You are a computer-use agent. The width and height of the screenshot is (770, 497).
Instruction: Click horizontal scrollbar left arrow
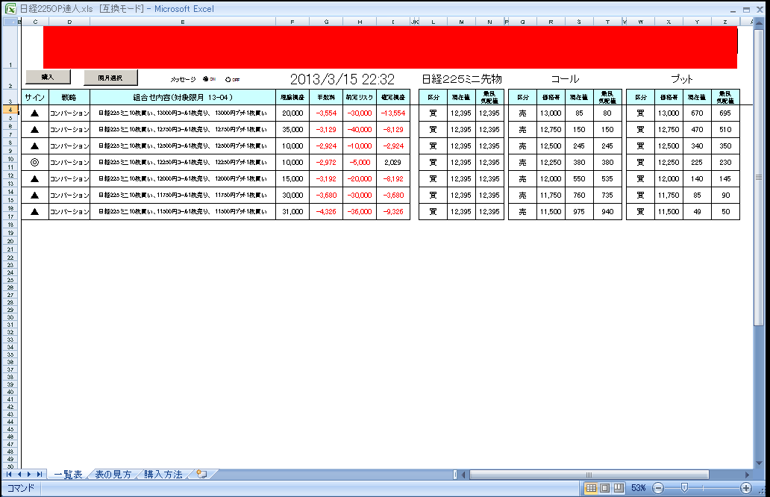tap(463, 475)
